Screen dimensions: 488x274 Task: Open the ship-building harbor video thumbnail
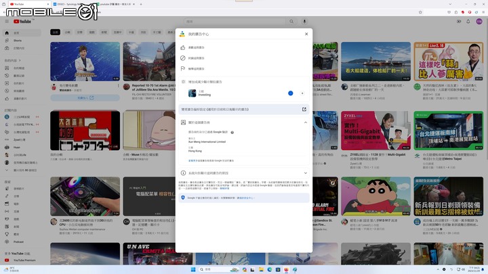pos(375,62)
